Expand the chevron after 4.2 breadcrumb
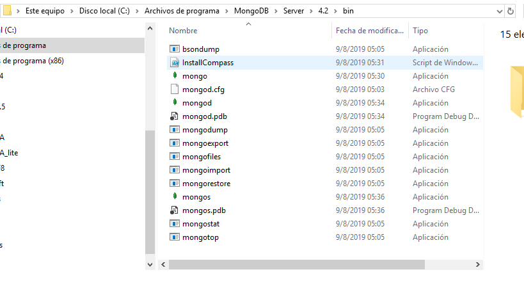Viewport: 524px width, 284px height. coord(335,11)
